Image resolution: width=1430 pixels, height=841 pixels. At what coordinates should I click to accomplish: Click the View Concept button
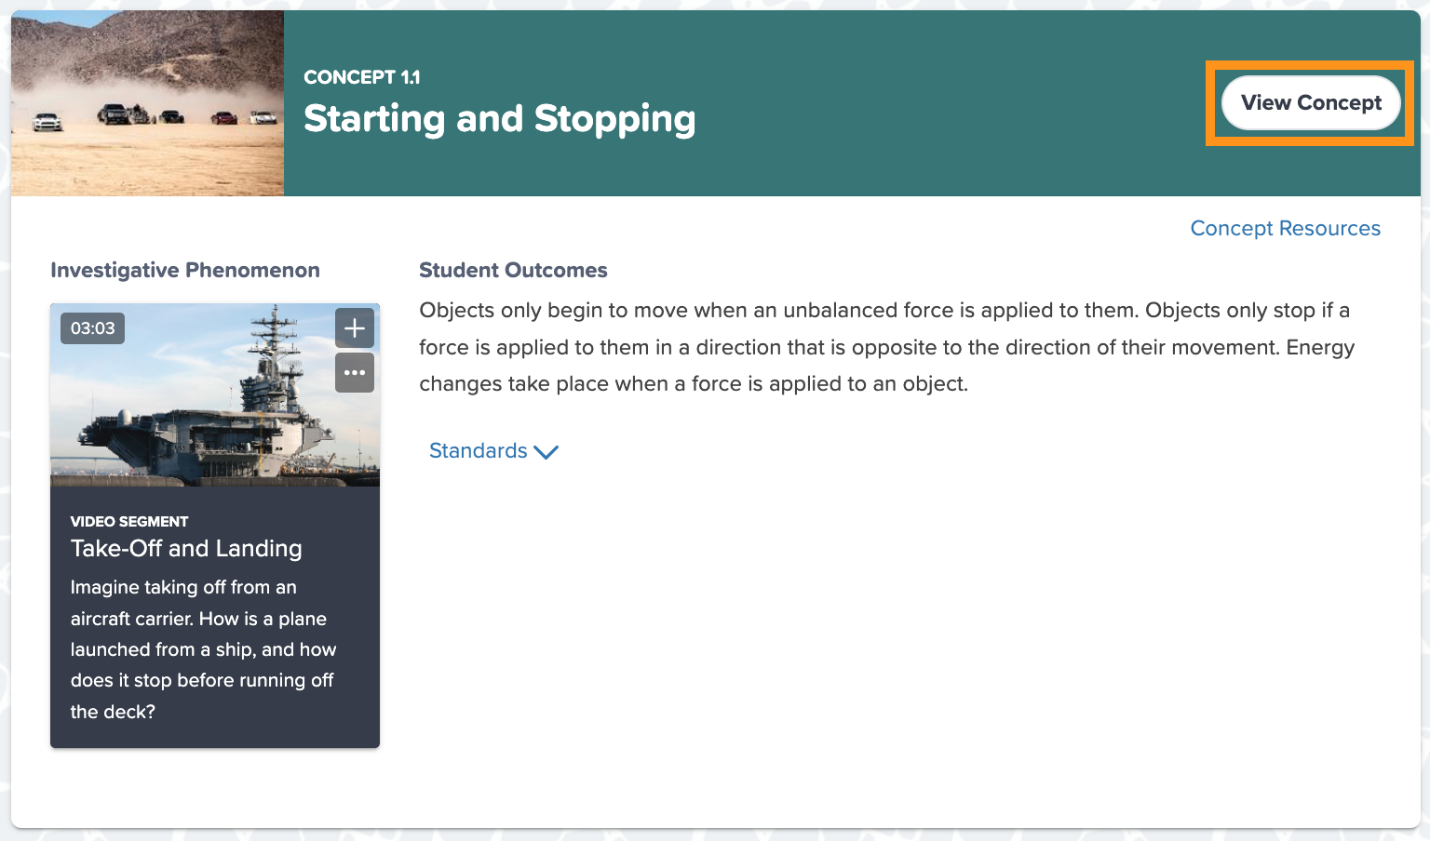(x=1310, y=102)
